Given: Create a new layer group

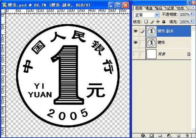Looking at the screenshot, I should (x=160, y=136).
